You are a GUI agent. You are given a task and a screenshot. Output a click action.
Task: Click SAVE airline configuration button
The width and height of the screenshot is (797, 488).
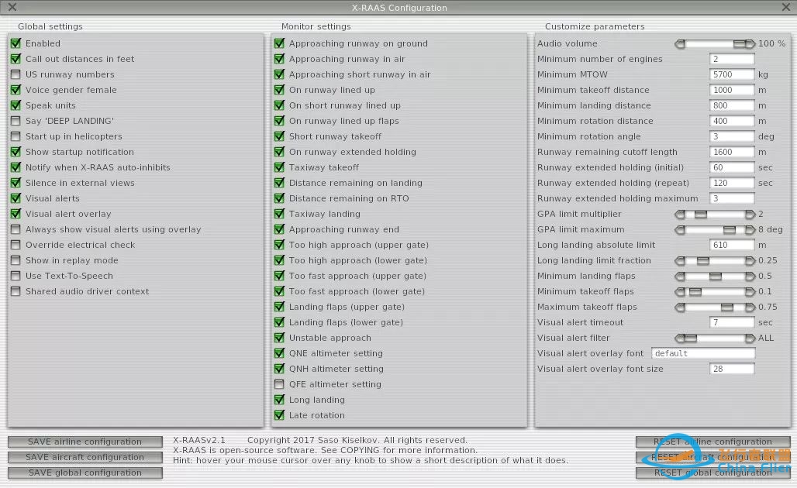point(85,442)
